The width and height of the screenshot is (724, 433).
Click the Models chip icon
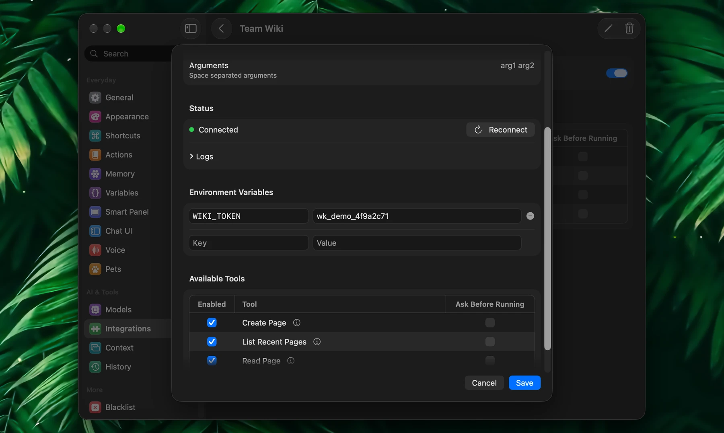pyautogui.click(x=95, y=310)
